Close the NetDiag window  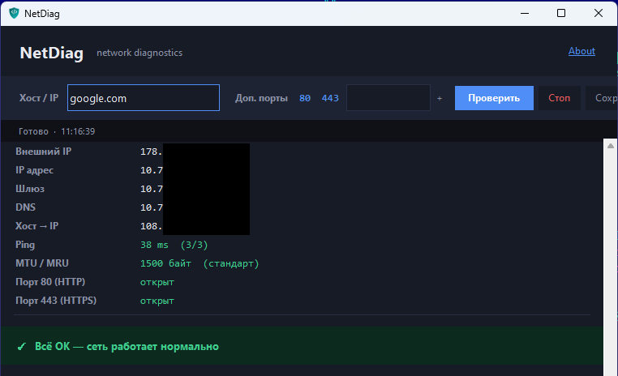click(599, 14)
